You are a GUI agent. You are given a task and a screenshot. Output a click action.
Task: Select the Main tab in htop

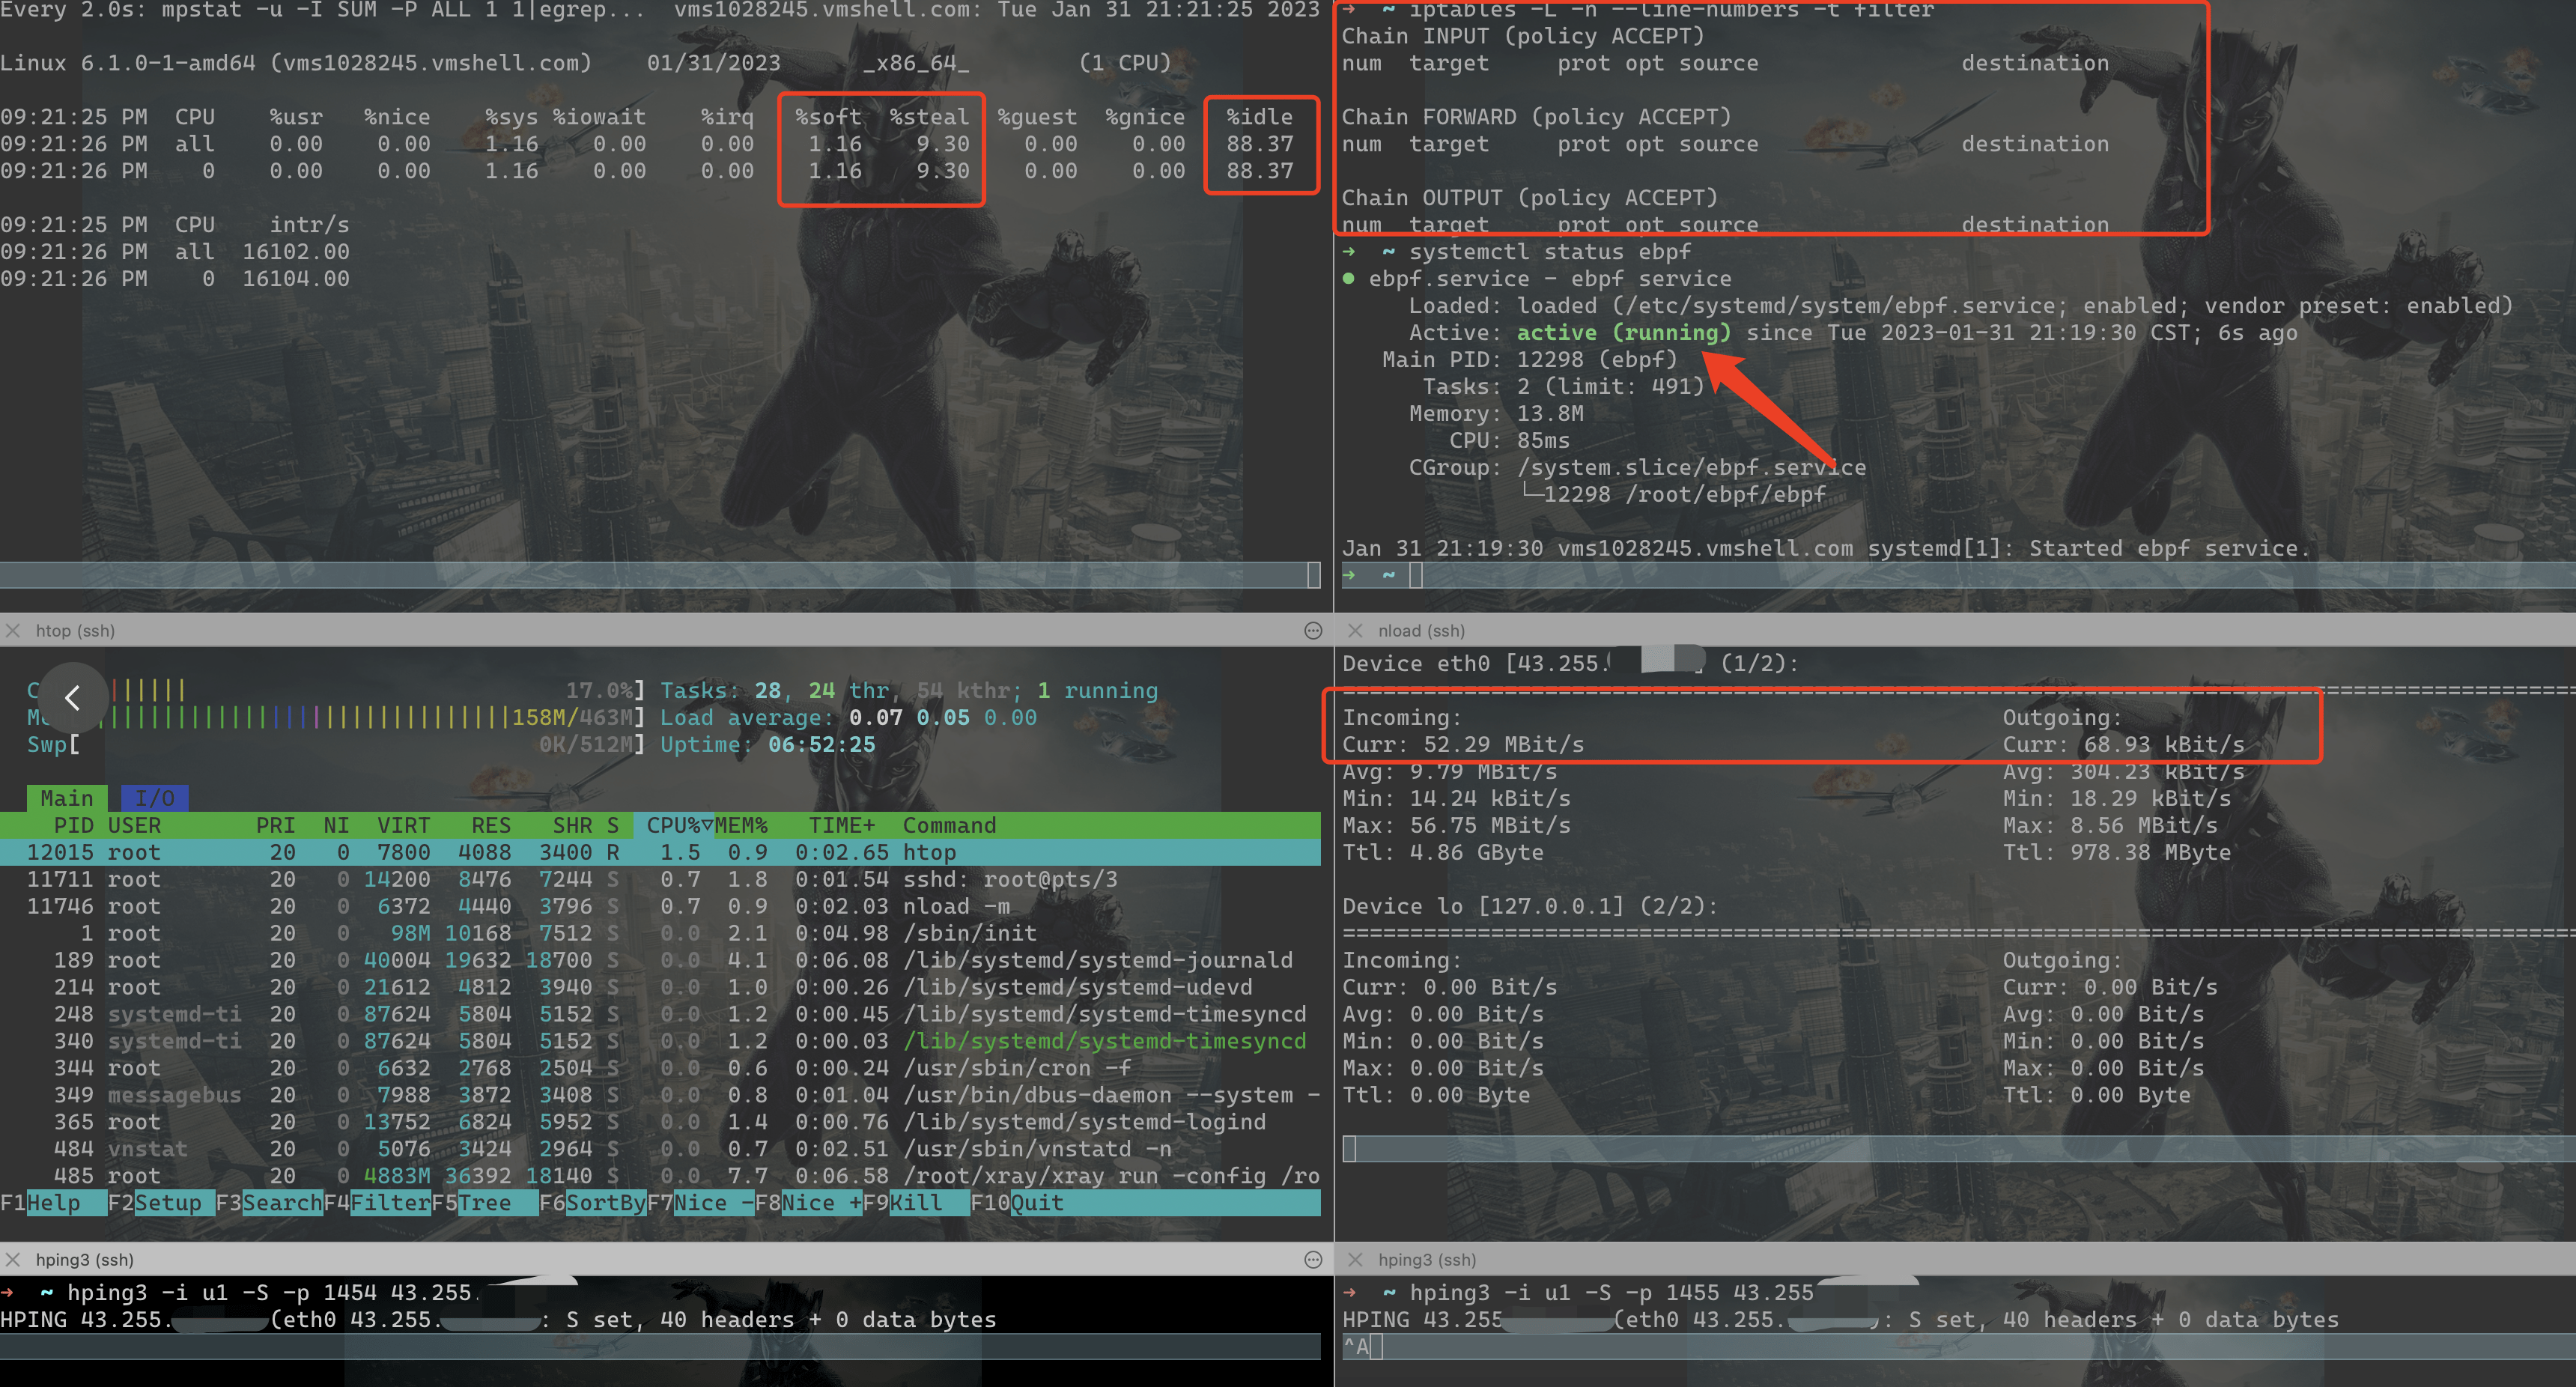tap(66, 798)
